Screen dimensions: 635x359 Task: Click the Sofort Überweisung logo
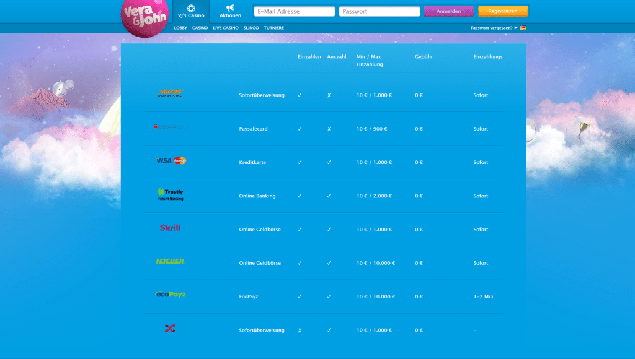[x=170, y=93]
